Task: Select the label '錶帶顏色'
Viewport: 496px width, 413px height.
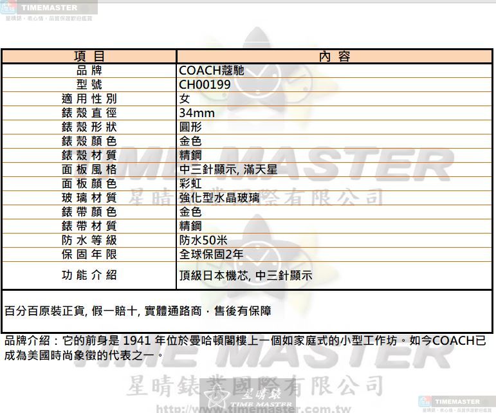Action: pyautogui.click(x=89, y=212)
